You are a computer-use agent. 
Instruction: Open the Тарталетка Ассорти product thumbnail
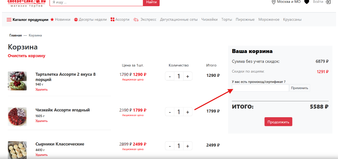click(17, 81)
